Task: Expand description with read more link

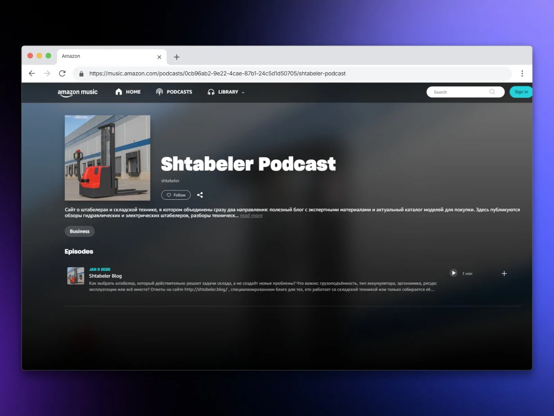Action: click(251, 216)
